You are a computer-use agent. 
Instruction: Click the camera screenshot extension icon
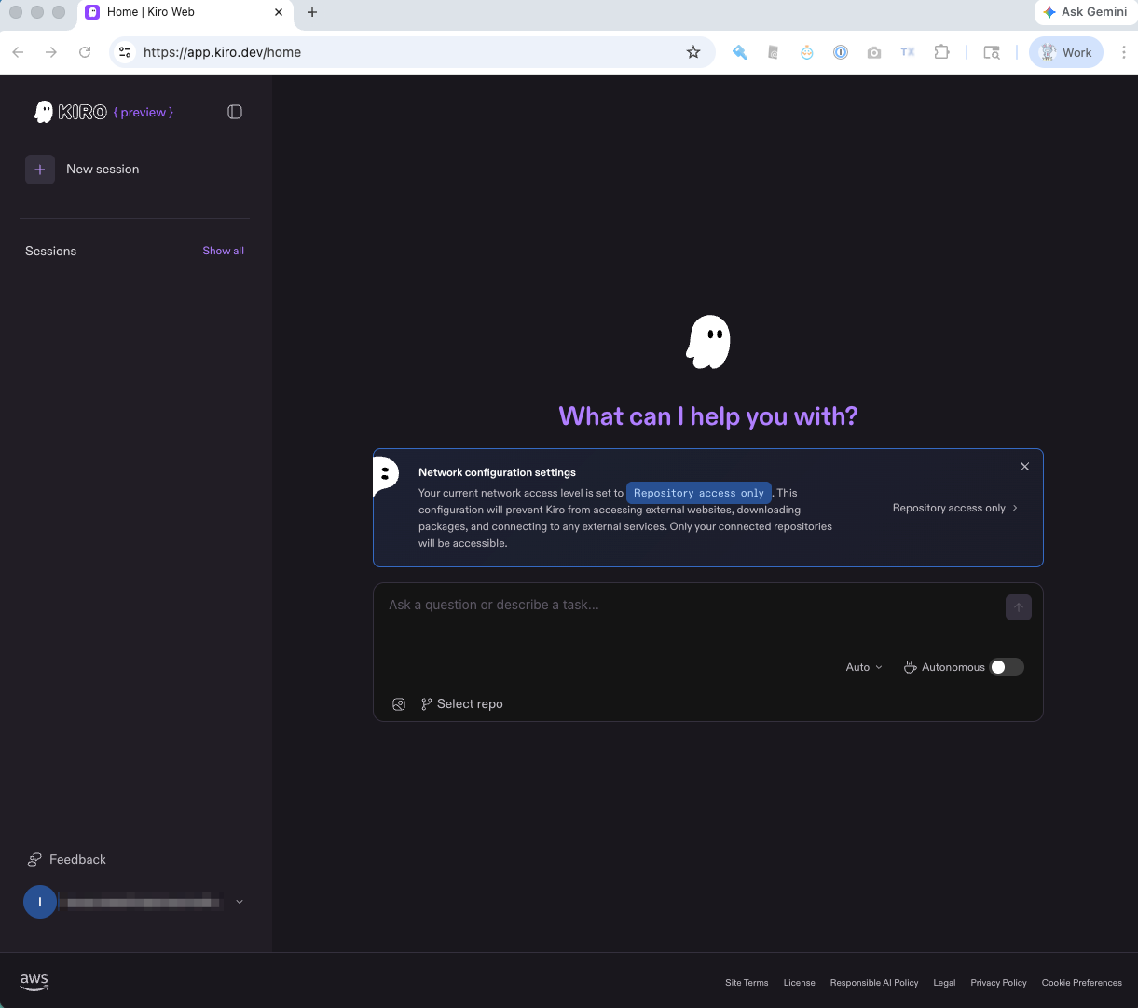coord(874,52)
